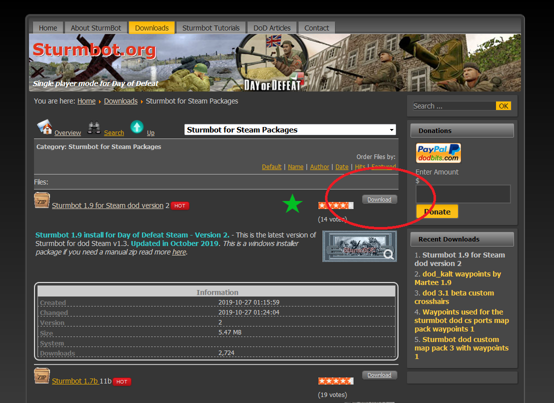Order files by Author
The height and width of the screenshot is (403, 554).
click(319, 166)
